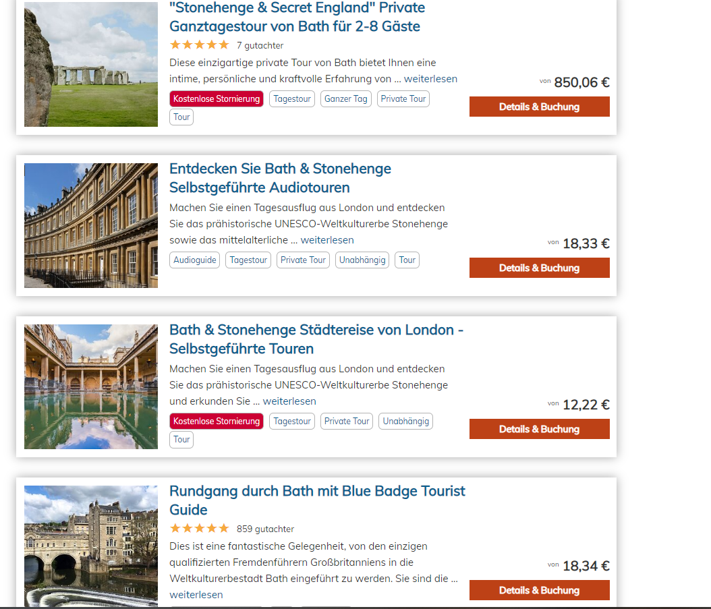Click Details & Buchung for 850,06 € tour

click(x=539, y=107)
